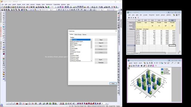The height and width of the screenshot is (107, 191).
Task: Select the Text tool (T) in the left tools bar
Action: tap(4, 33)
